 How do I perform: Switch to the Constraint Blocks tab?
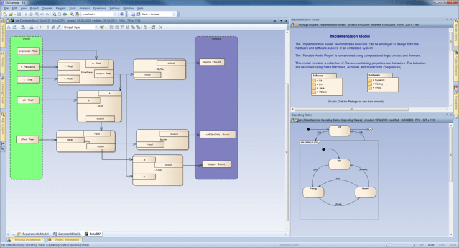pyautogui.click(x=66, y=234)
